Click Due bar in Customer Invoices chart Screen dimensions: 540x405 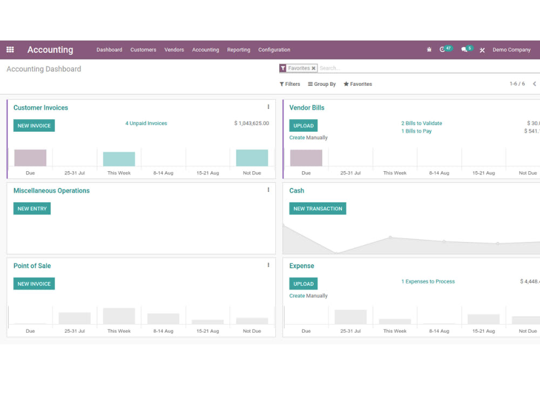[30, 158]
